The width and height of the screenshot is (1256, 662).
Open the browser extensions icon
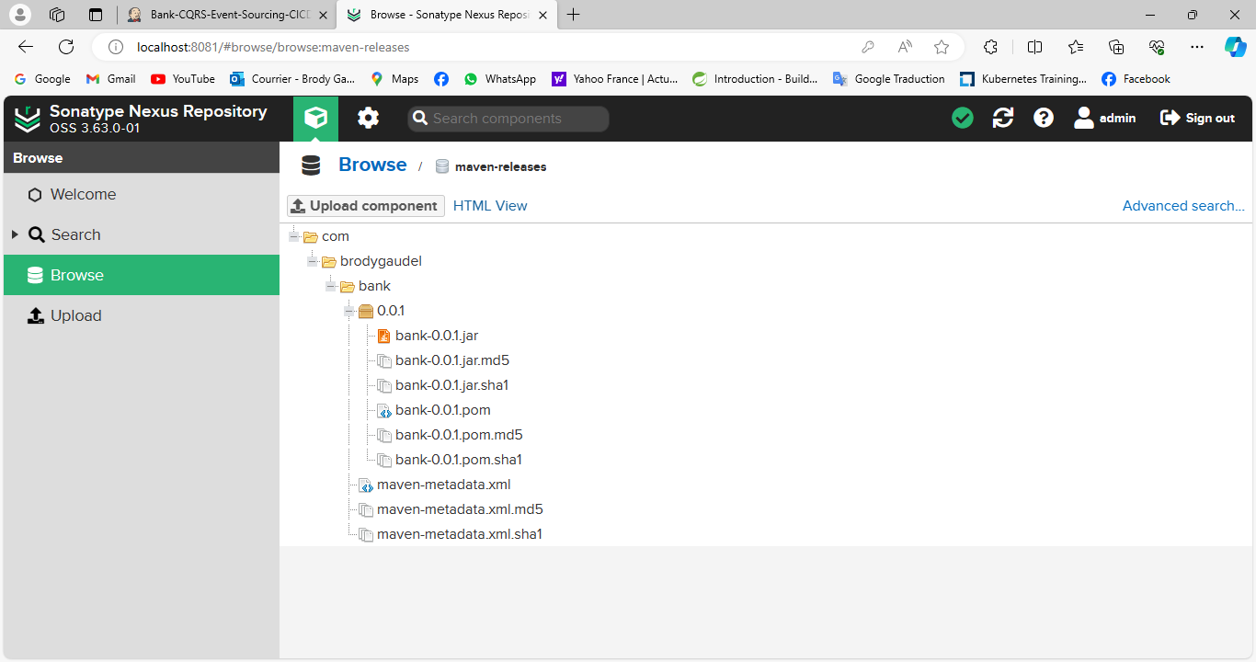tap(990, 47)
